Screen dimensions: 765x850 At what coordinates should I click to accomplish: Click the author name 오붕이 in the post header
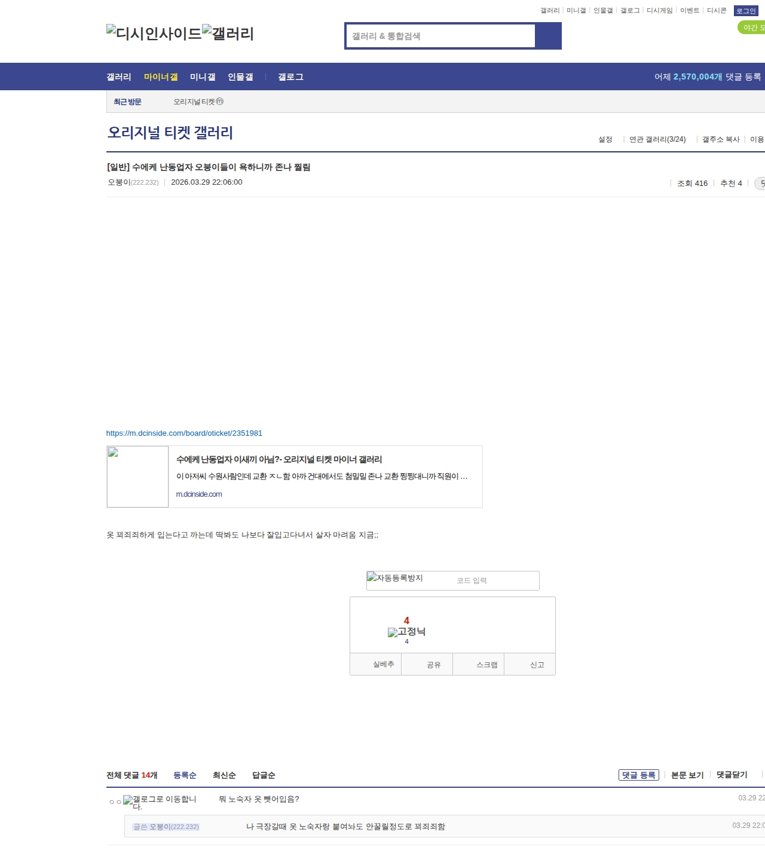point(119,182)
